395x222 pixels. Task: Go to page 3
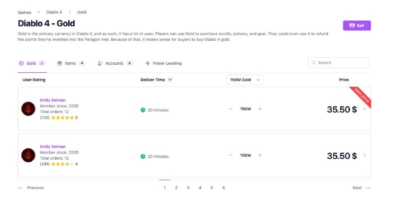tap(188, 188)
